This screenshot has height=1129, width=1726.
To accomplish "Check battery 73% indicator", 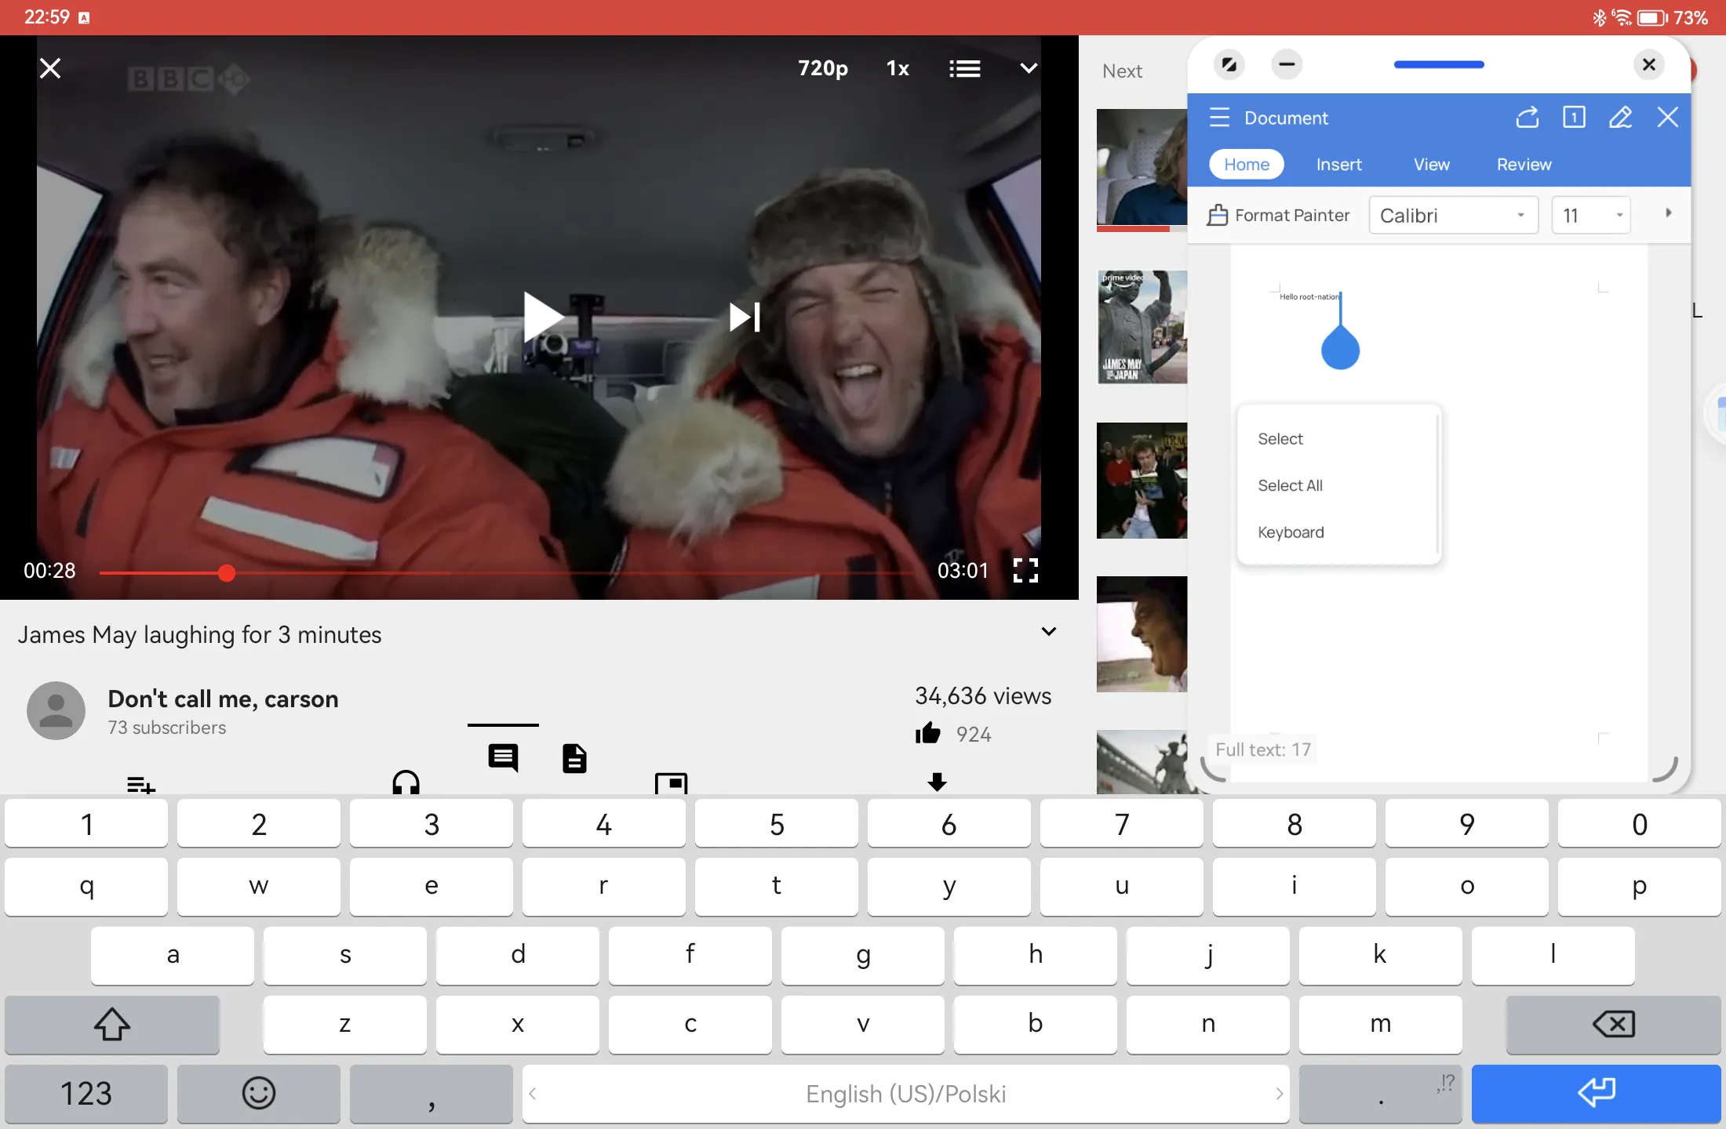I will click(1673, 17).
